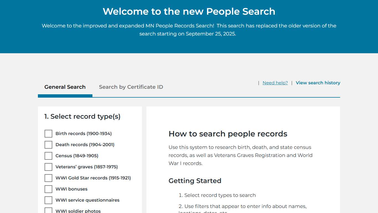Enable Death records (1904-2001) search
The width and height of the screenshot is (378, 213).
pos(48,144)
